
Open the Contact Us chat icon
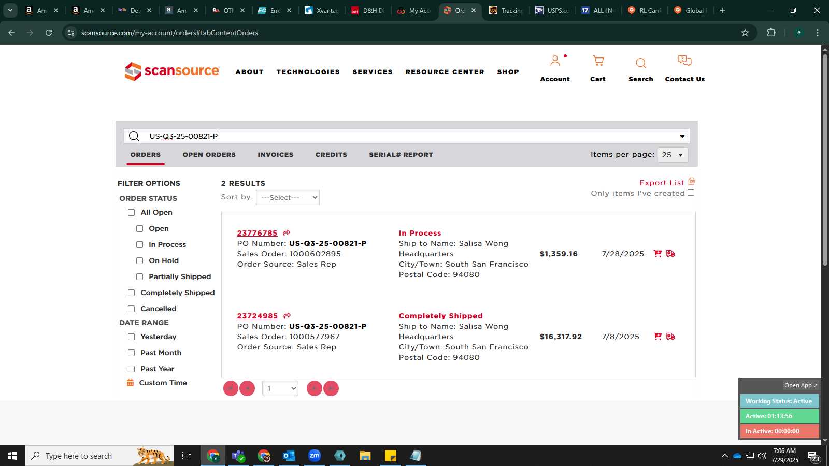pos(684,61)
